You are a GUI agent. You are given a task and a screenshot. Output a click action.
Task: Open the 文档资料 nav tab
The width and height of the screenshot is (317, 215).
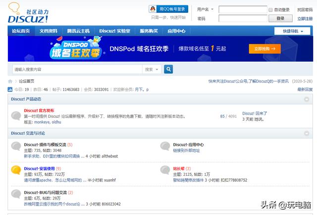pos(49,31)
